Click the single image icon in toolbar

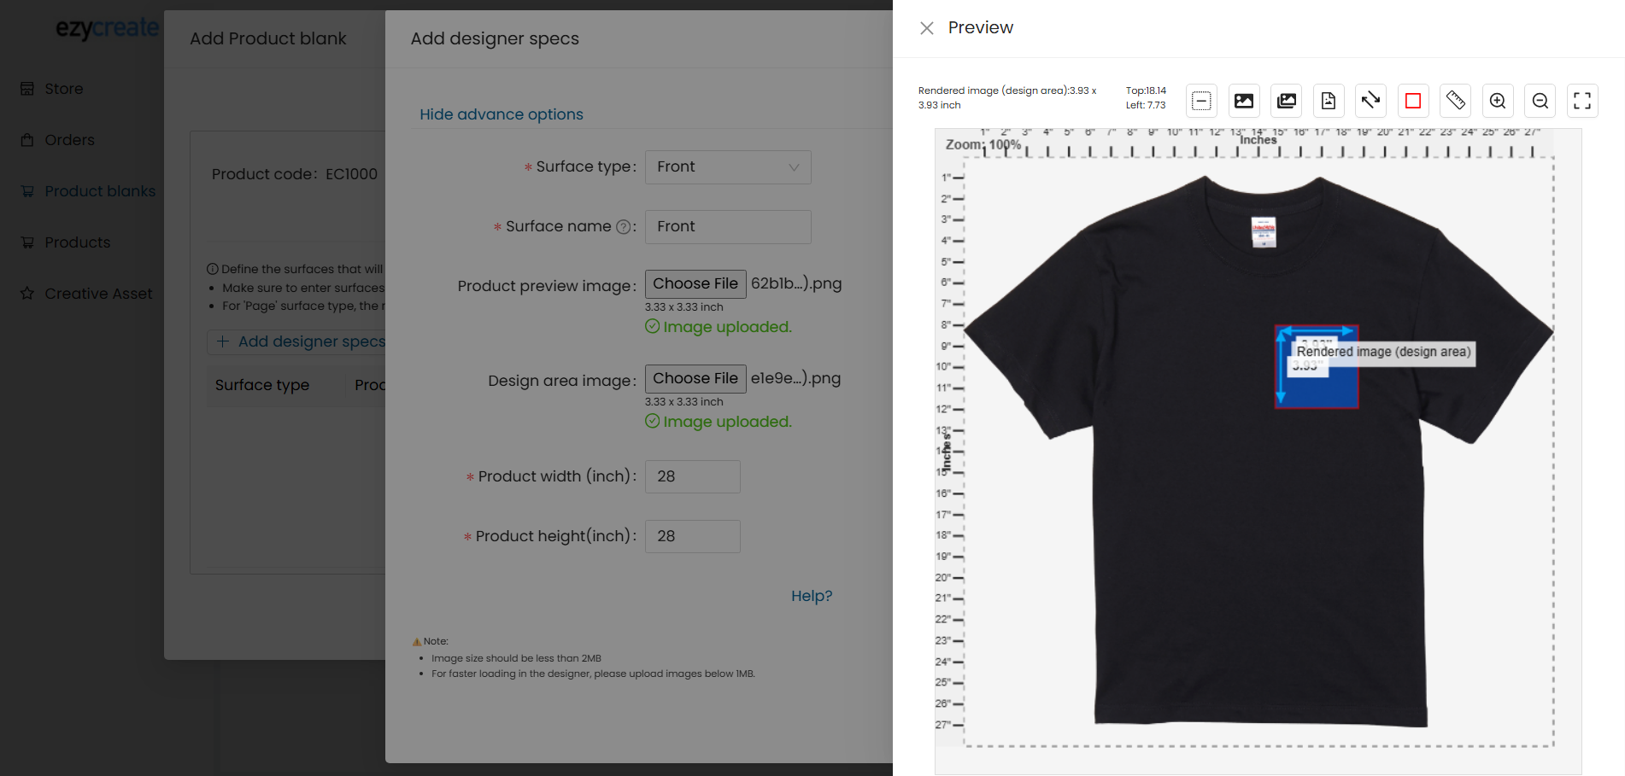click(1244, 101)
